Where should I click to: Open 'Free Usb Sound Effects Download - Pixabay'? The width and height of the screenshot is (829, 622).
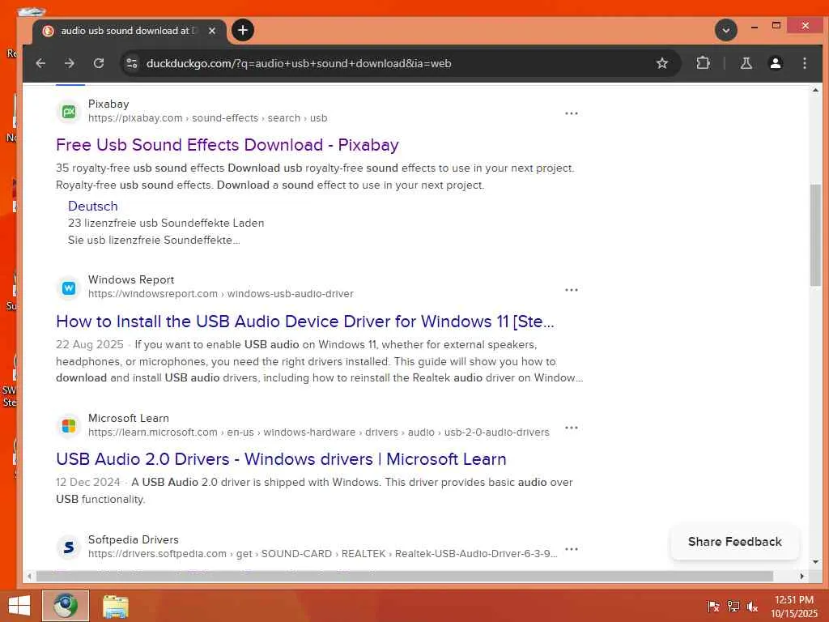click(x=227, y=145)
